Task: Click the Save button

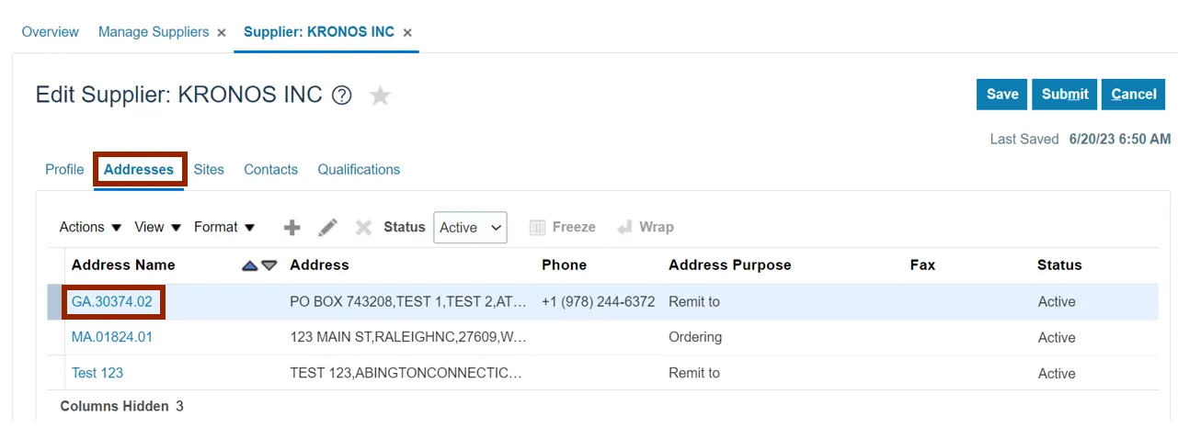Action: point(1002,94)
